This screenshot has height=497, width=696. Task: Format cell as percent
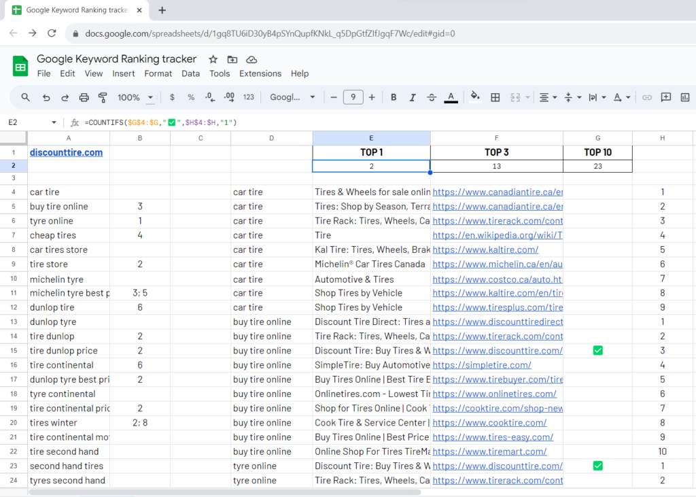tap(191, 97)
